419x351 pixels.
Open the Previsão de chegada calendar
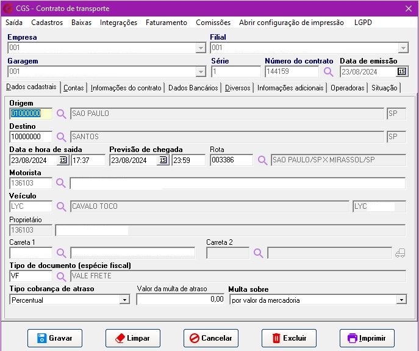(163, 160)
